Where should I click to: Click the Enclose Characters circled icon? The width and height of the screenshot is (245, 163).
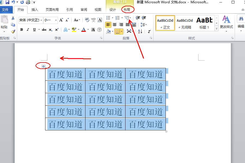point(99,30)
